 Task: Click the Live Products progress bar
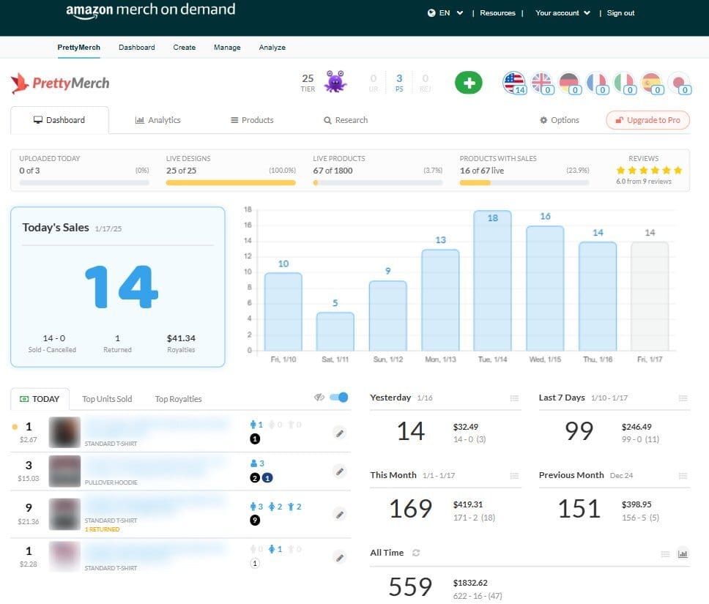point(377,182)
